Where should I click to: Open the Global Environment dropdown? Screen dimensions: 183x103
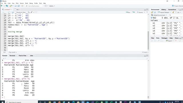pos(159,15)
